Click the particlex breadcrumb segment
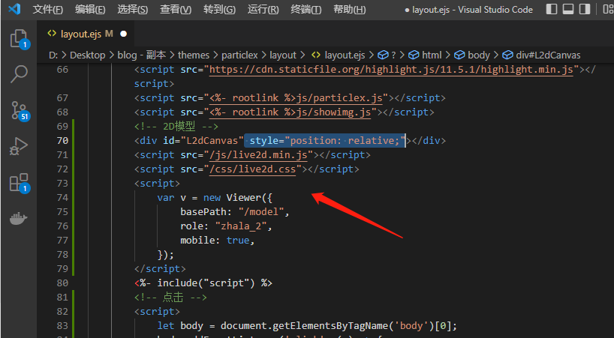This screenshot has width=614, height=338. coord(239,55)
